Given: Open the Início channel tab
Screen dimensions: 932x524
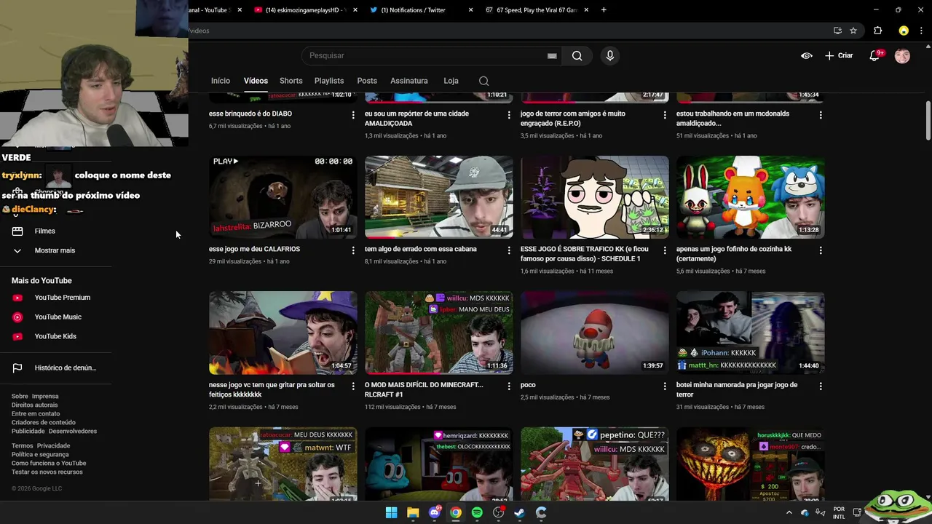Looking at the screenshot, I should point(221,81).
